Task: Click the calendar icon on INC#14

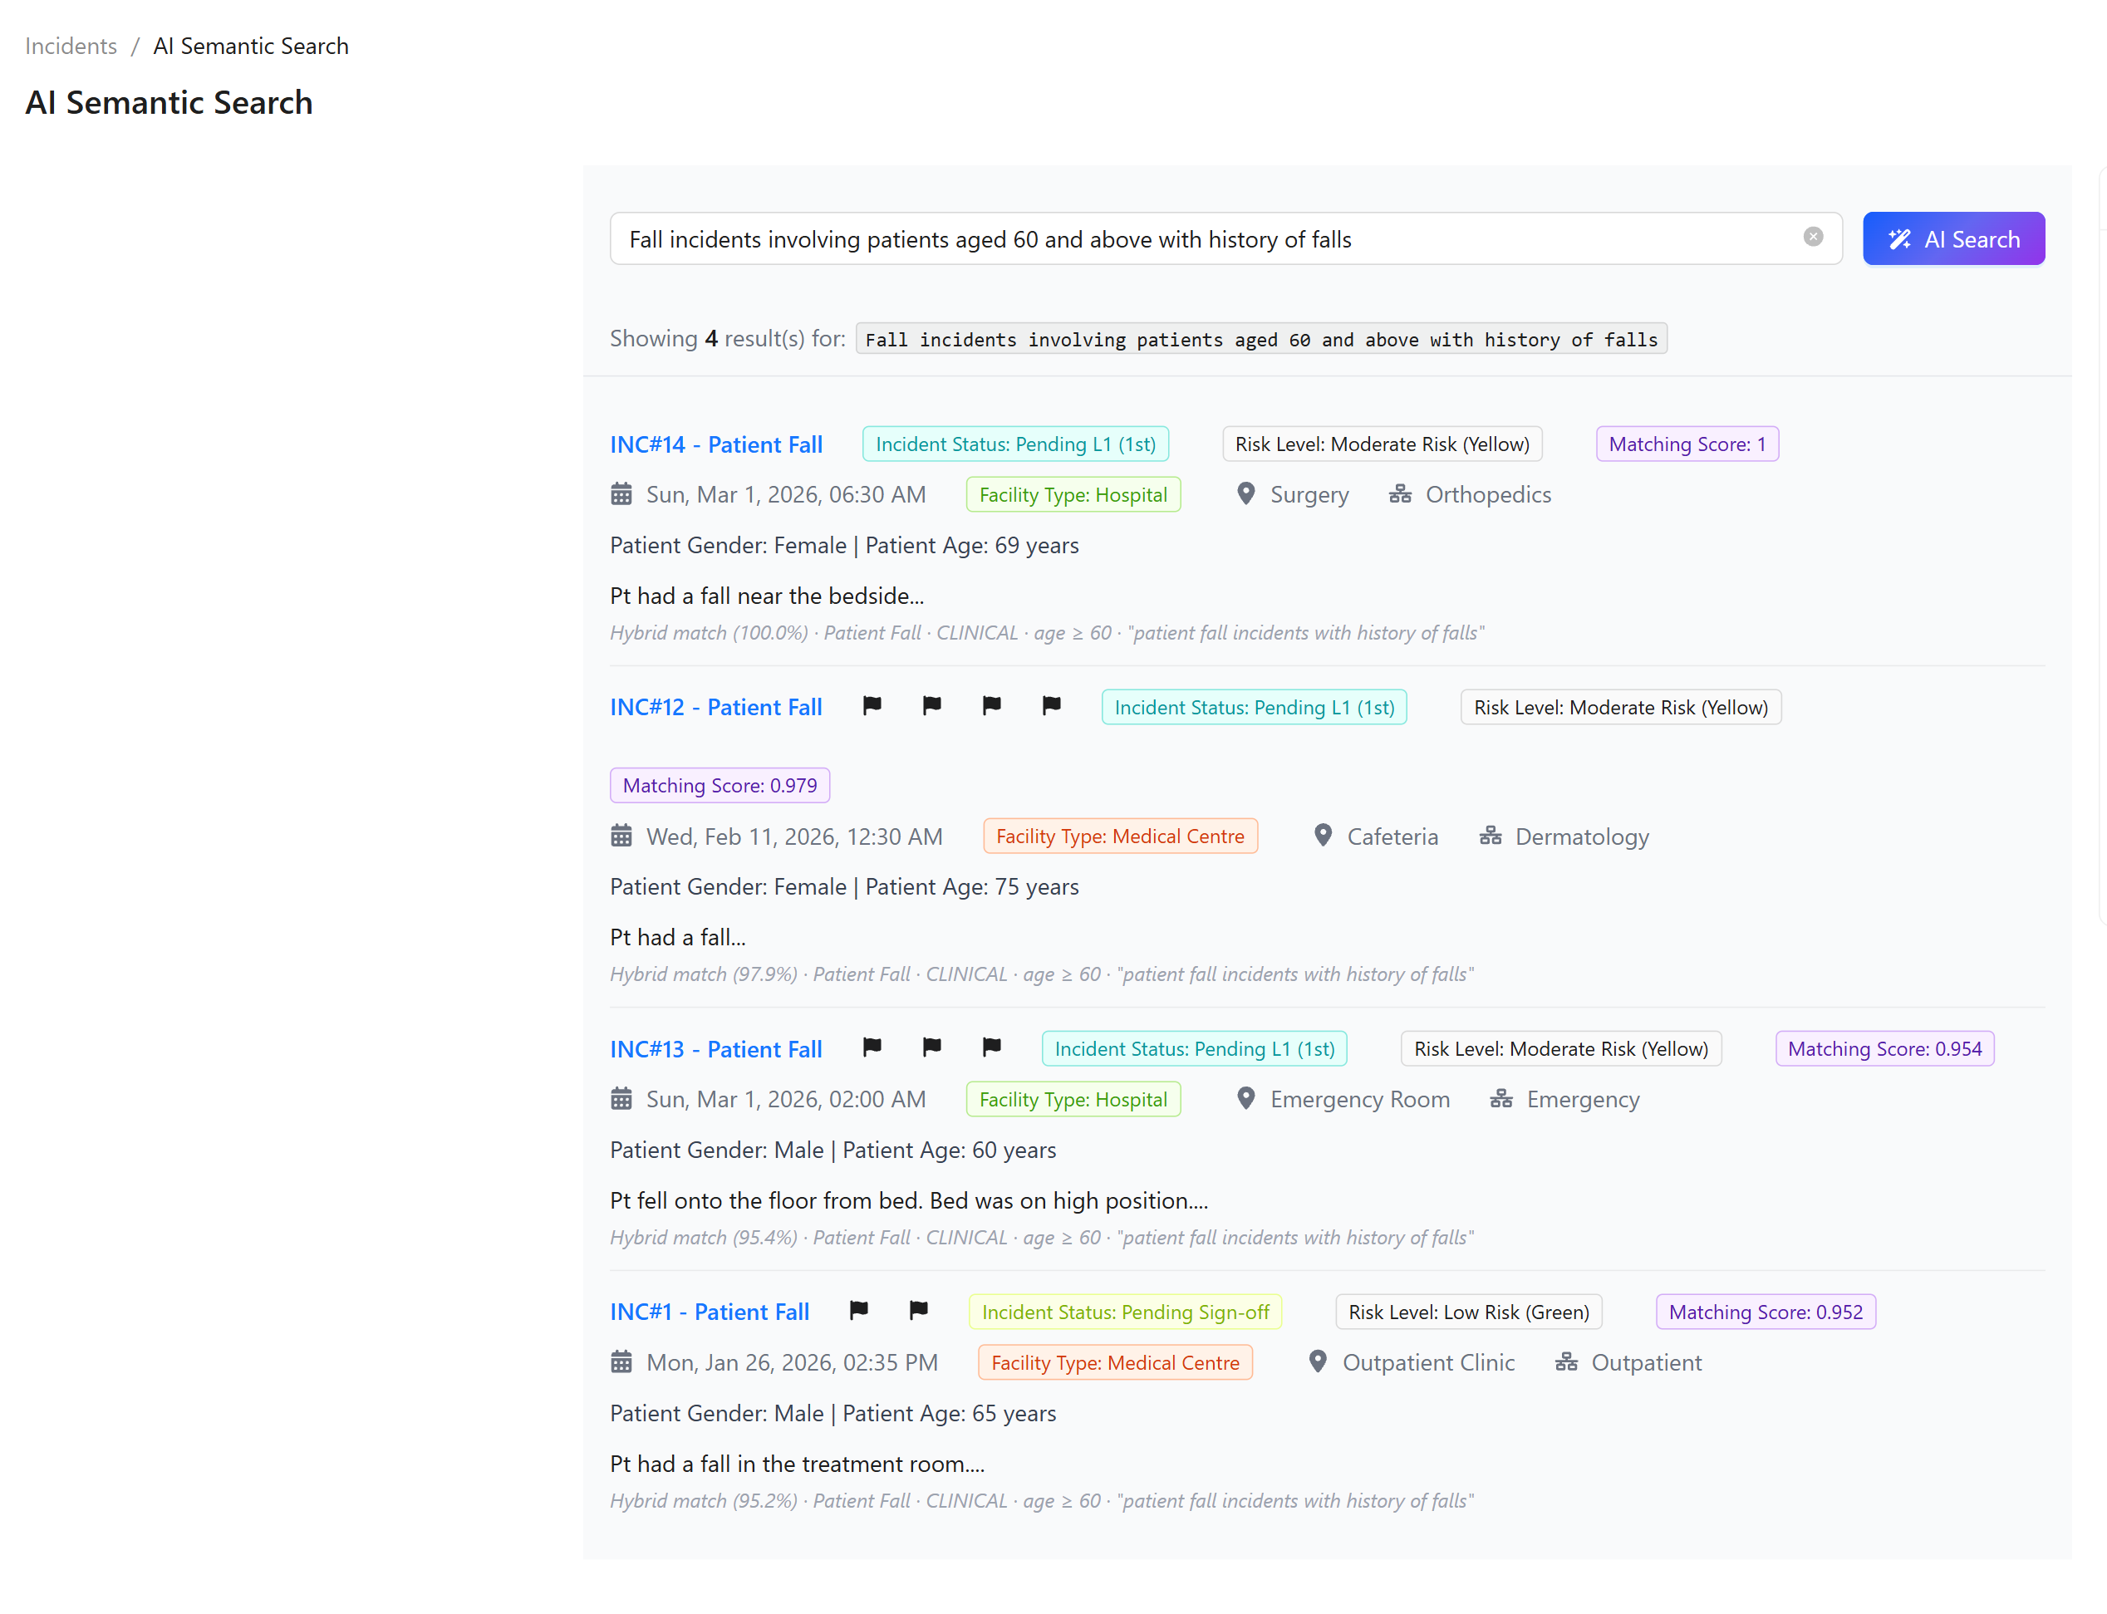Action: (x=621, y=495)
